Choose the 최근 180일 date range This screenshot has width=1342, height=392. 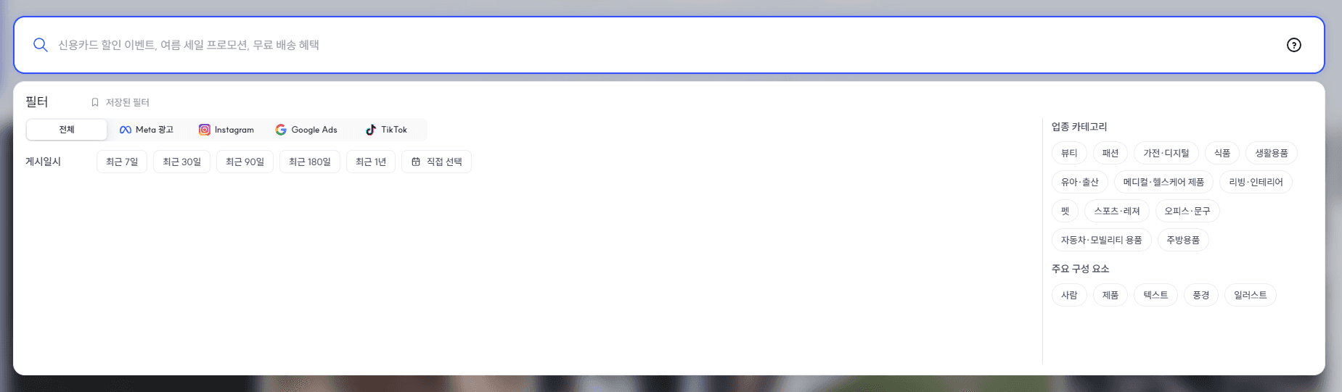pyautogui.click(x=310, y=162)
